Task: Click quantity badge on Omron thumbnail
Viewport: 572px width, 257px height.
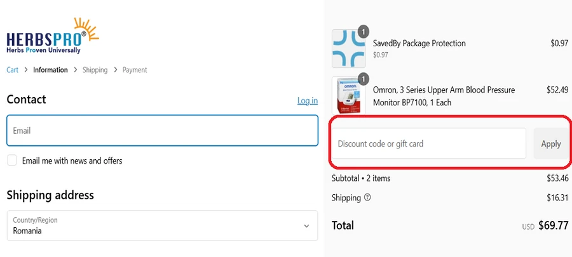Action: [363, 79]
